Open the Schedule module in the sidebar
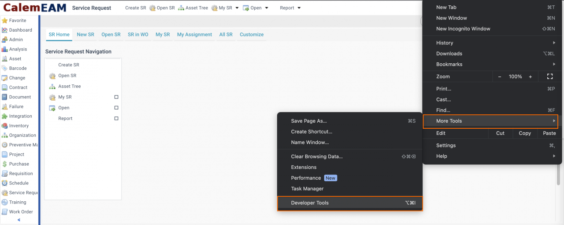 pos(15,183)
